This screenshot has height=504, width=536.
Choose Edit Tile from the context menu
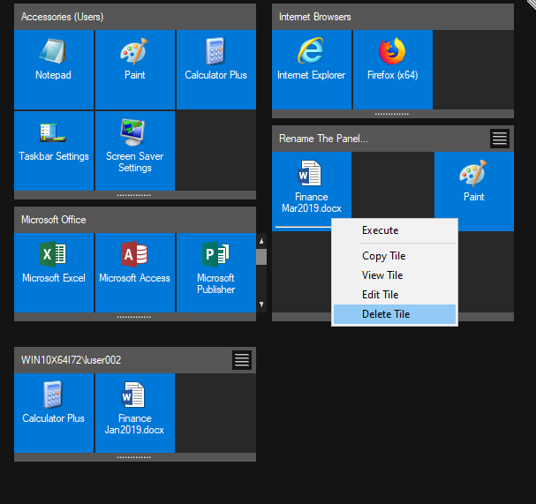380,295
